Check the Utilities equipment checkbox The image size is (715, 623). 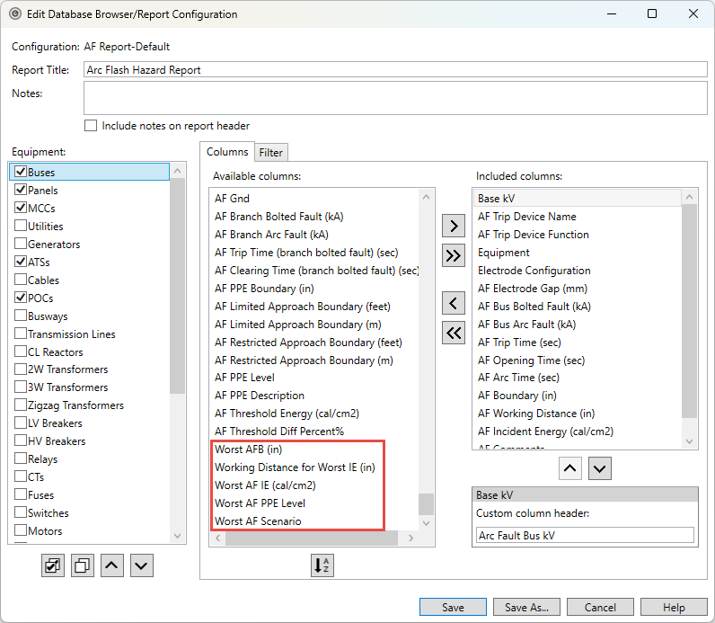(21, 226)
